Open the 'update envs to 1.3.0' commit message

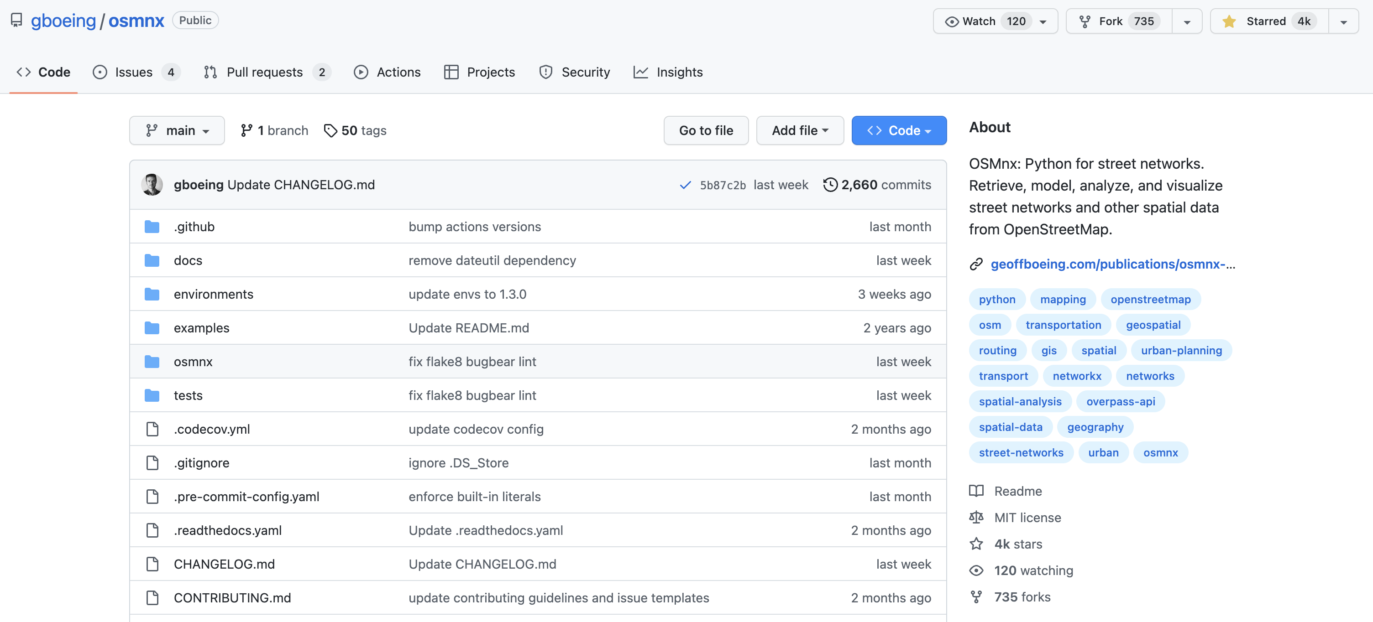[467, 294]
